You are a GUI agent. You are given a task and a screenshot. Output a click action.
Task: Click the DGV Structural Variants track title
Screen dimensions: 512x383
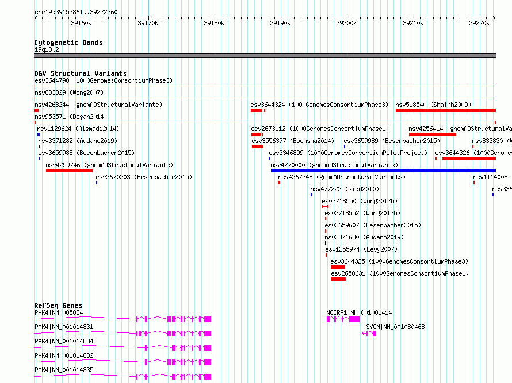tap(81, 73)
